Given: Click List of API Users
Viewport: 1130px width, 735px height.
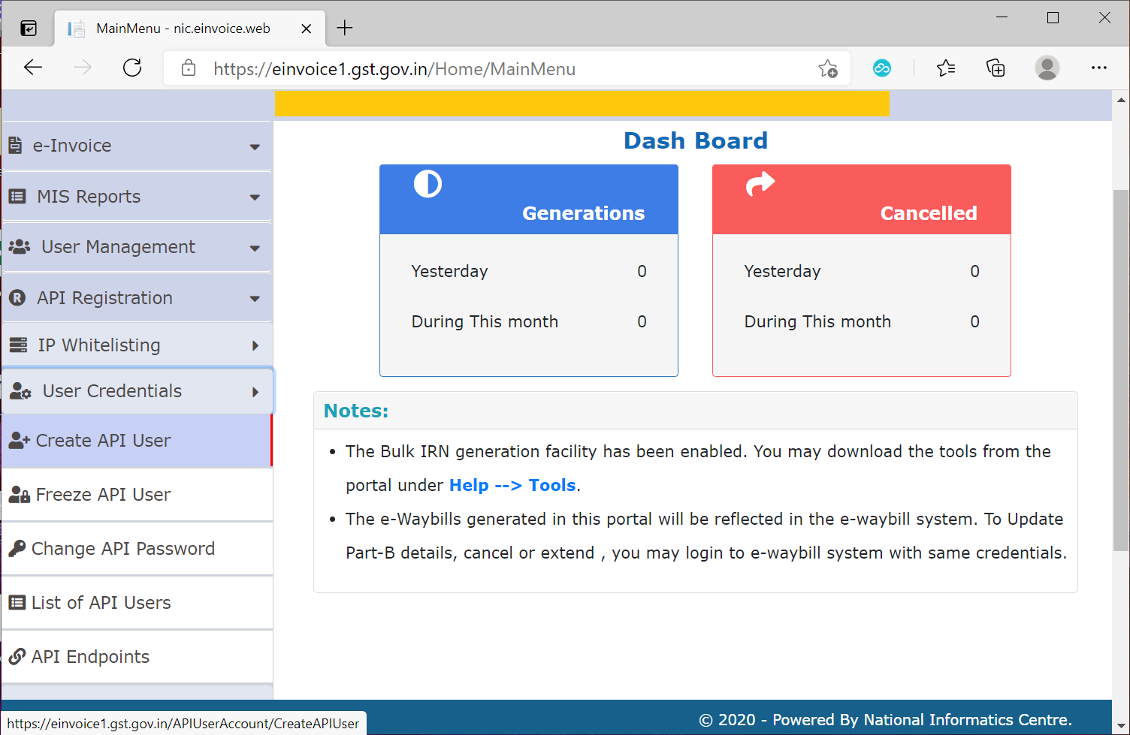Looking at the screenshot, I should (x=101, y=602).
